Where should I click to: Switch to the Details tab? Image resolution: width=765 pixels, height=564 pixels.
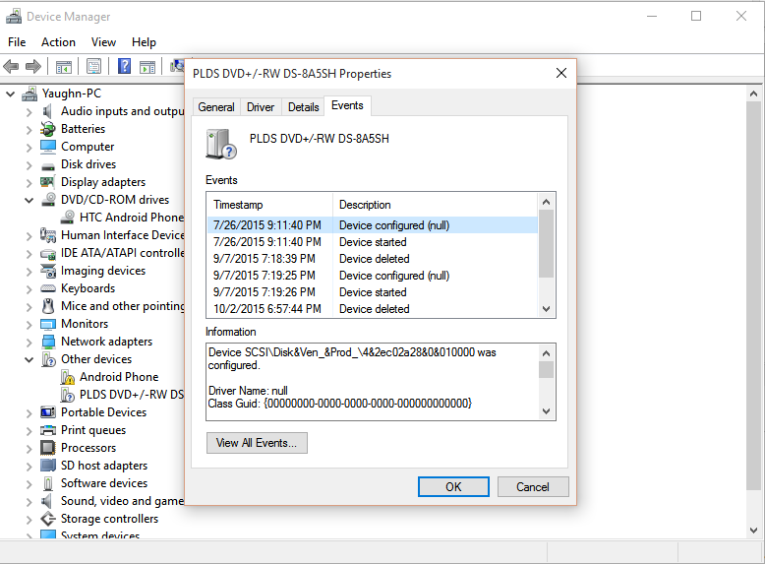point(303,107)
